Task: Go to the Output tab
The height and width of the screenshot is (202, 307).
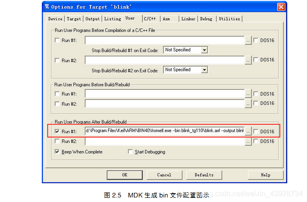Action: coord(92,19)
